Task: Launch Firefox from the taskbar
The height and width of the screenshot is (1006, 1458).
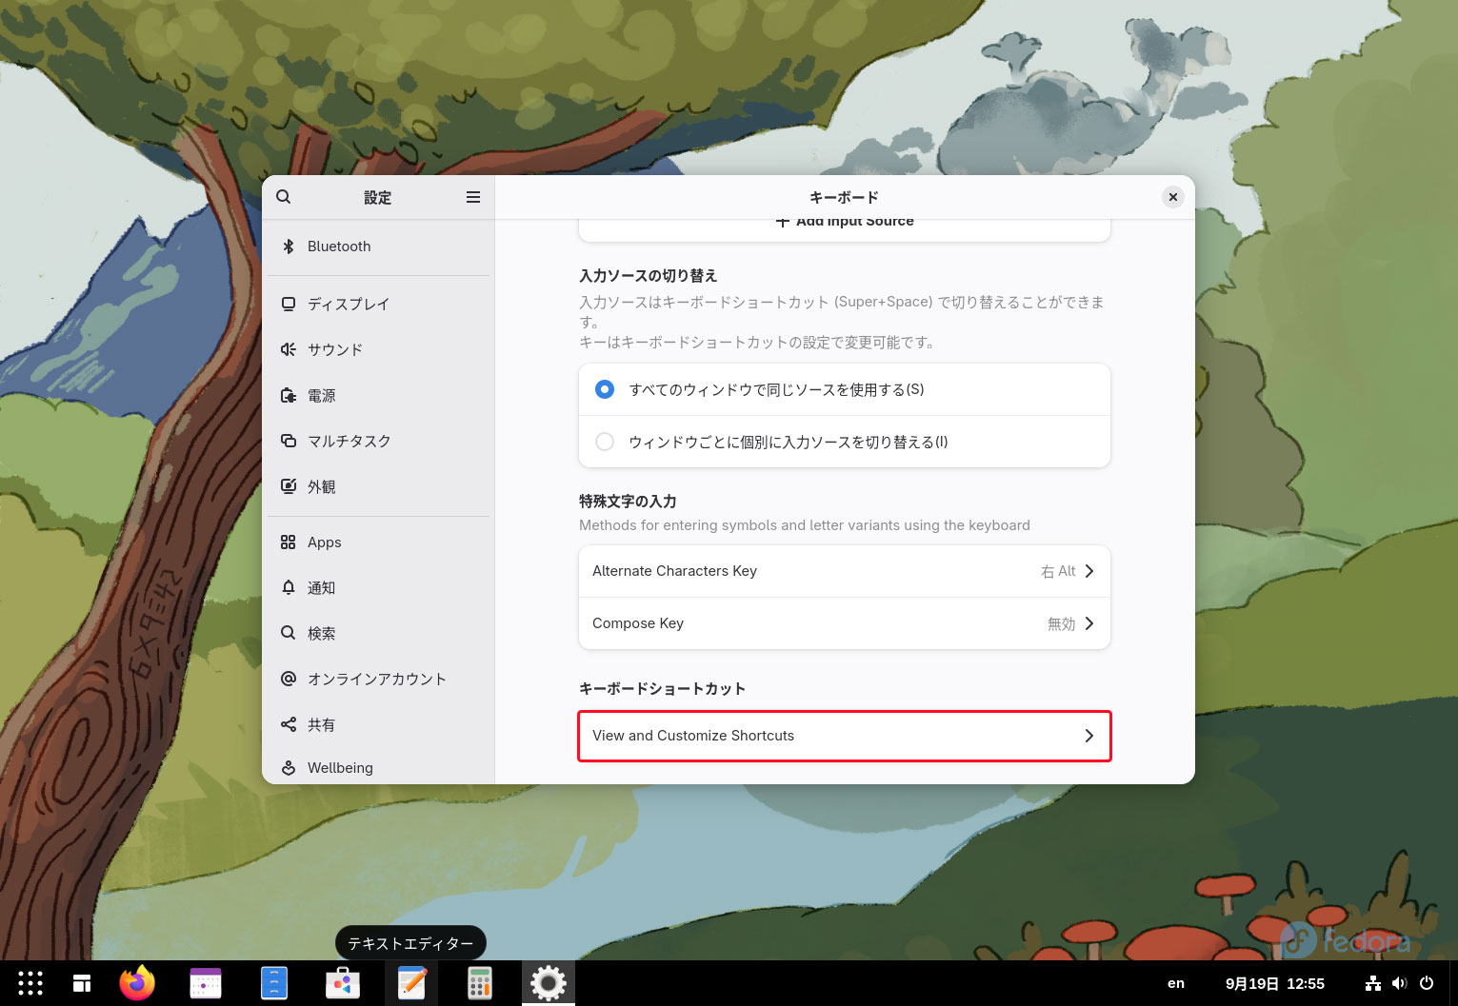Action: tap(137, 983)
